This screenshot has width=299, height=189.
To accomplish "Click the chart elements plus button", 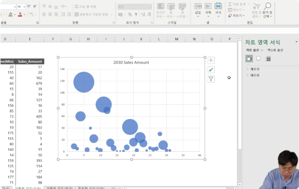I will point(211,61).
